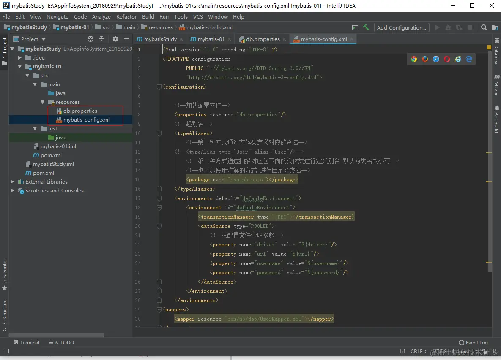This screenshot has width=501, height=360.
Task: Click the locate-in-tree target icon
Action: 90,39
